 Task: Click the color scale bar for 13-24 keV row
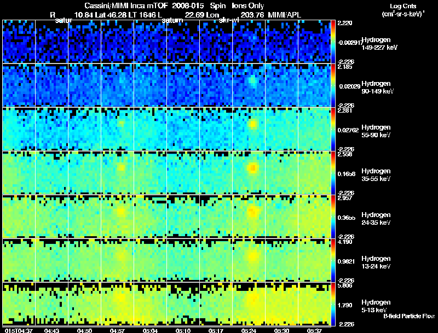(x=333, y=260)
